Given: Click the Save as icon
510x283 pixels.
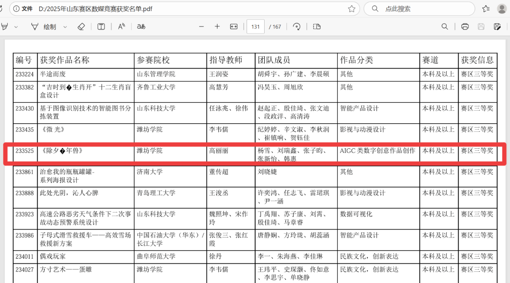Looking at the screenshot, I should tap(497, 27).
